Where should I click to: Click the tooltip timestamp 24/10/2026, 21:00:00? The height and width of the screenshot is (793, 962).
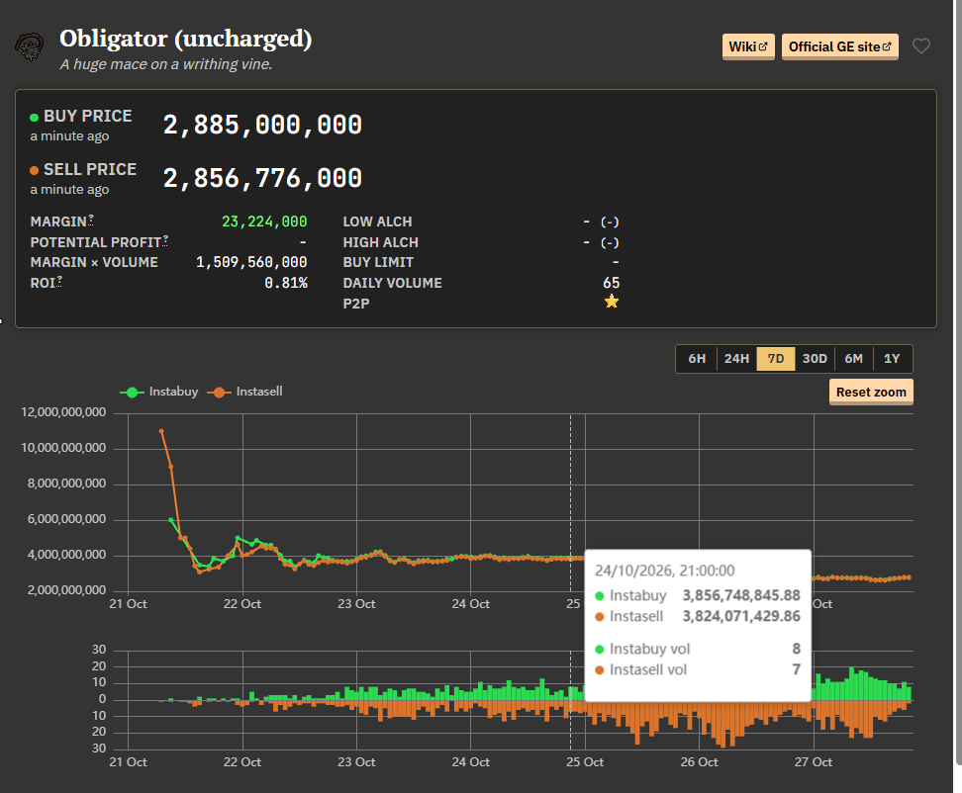click(664, 571)
